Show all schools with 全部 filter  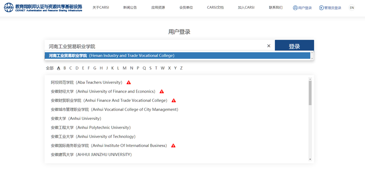[50, 68]
